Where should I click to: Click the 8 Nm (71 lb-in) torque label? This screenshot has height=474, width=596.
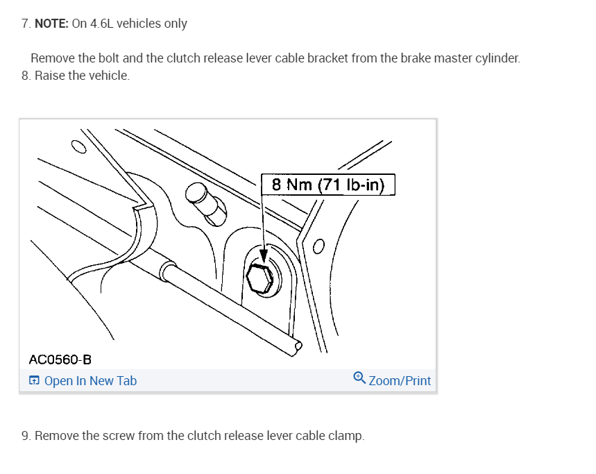click(328, 185)
